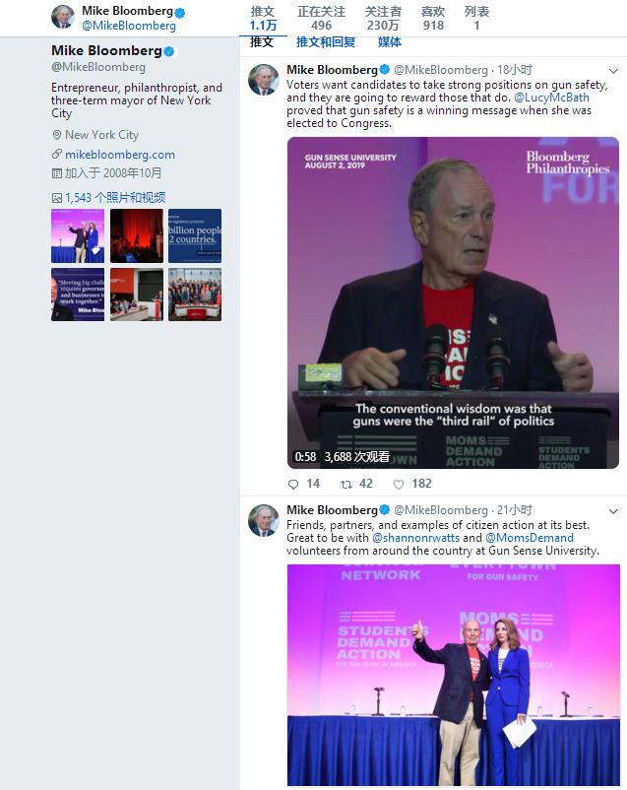The image size is (627, 790).
Task: Switch to 媒体 tab
Action: pos(390,42)
